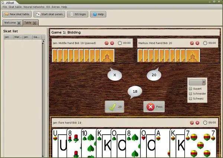Click the clock icon in Markus Hind hand panel
223x158 pixels.
(x=205, y=43)
